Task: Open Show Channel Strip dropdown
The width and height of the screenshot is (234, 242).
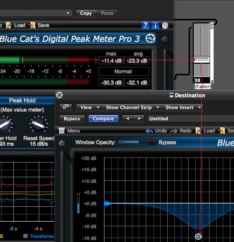Action: click(132, 107)
